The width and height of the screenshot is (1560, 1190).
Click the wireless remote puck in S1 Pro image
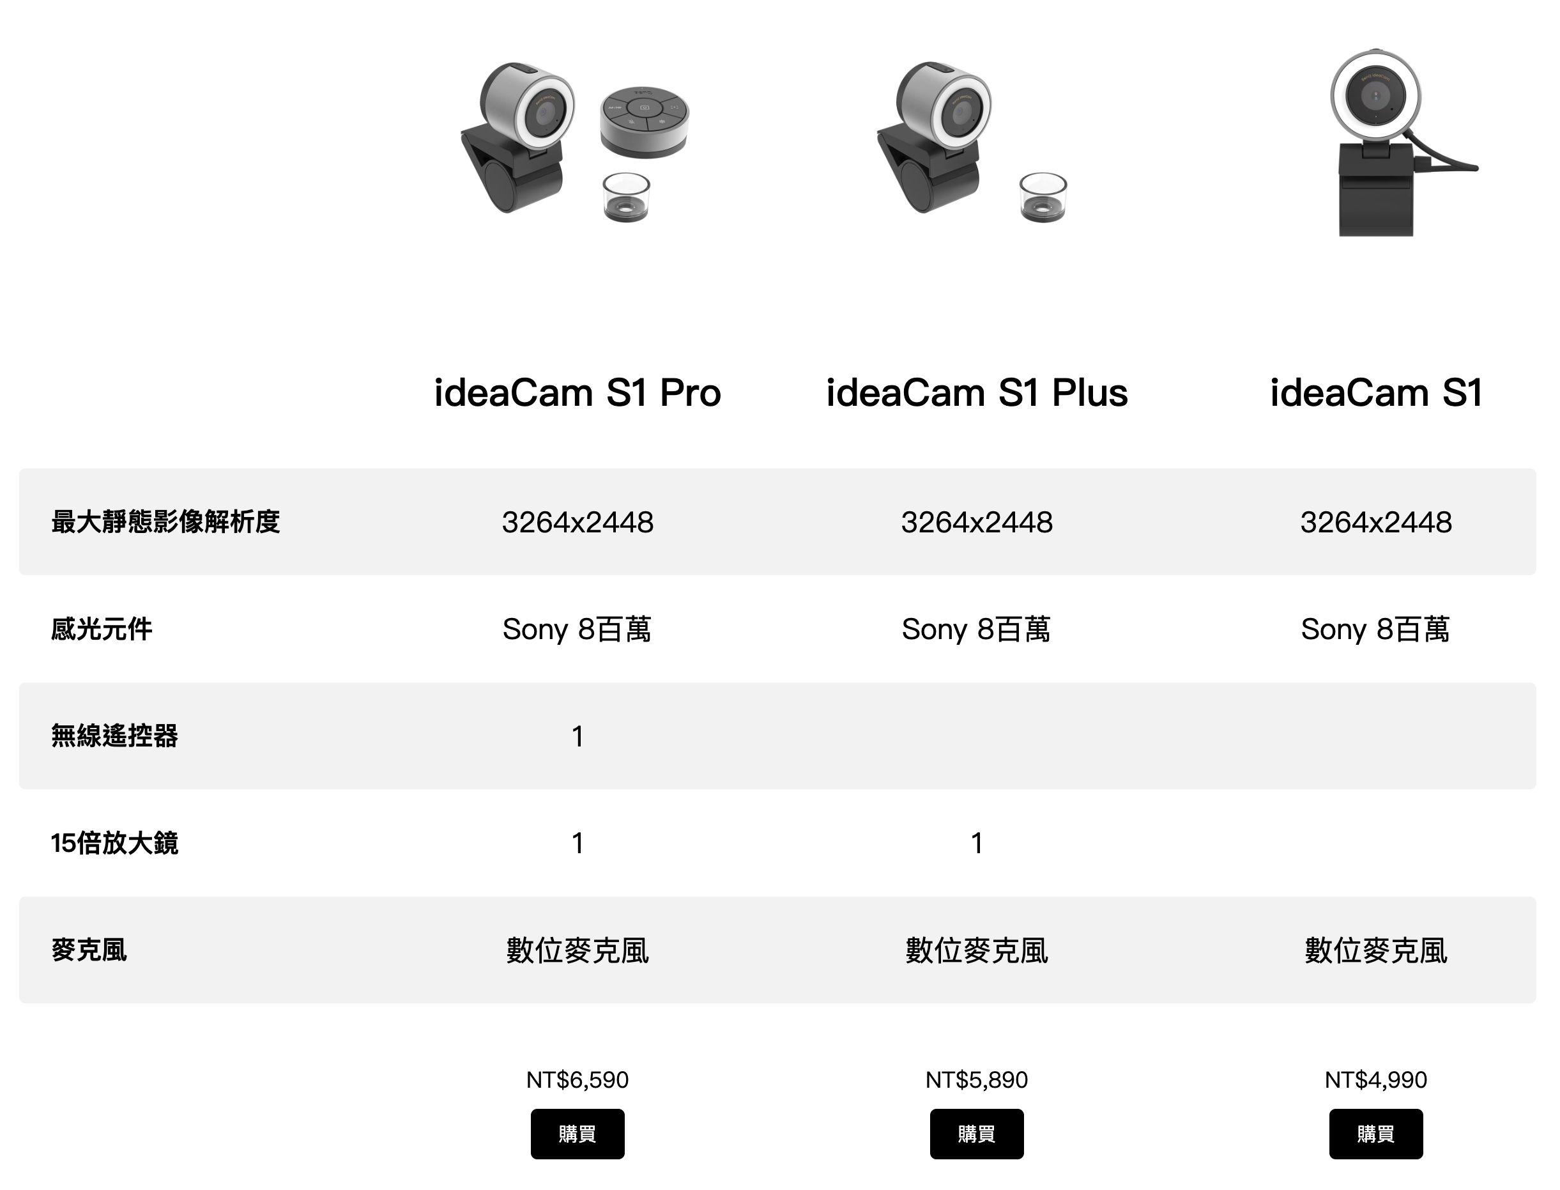point(645,122)
